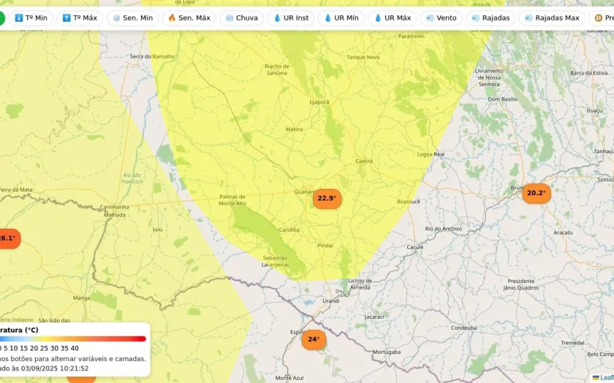Click the Riacho de Santana label
Screen dimensions: 614x383
(x=277, y=69)
